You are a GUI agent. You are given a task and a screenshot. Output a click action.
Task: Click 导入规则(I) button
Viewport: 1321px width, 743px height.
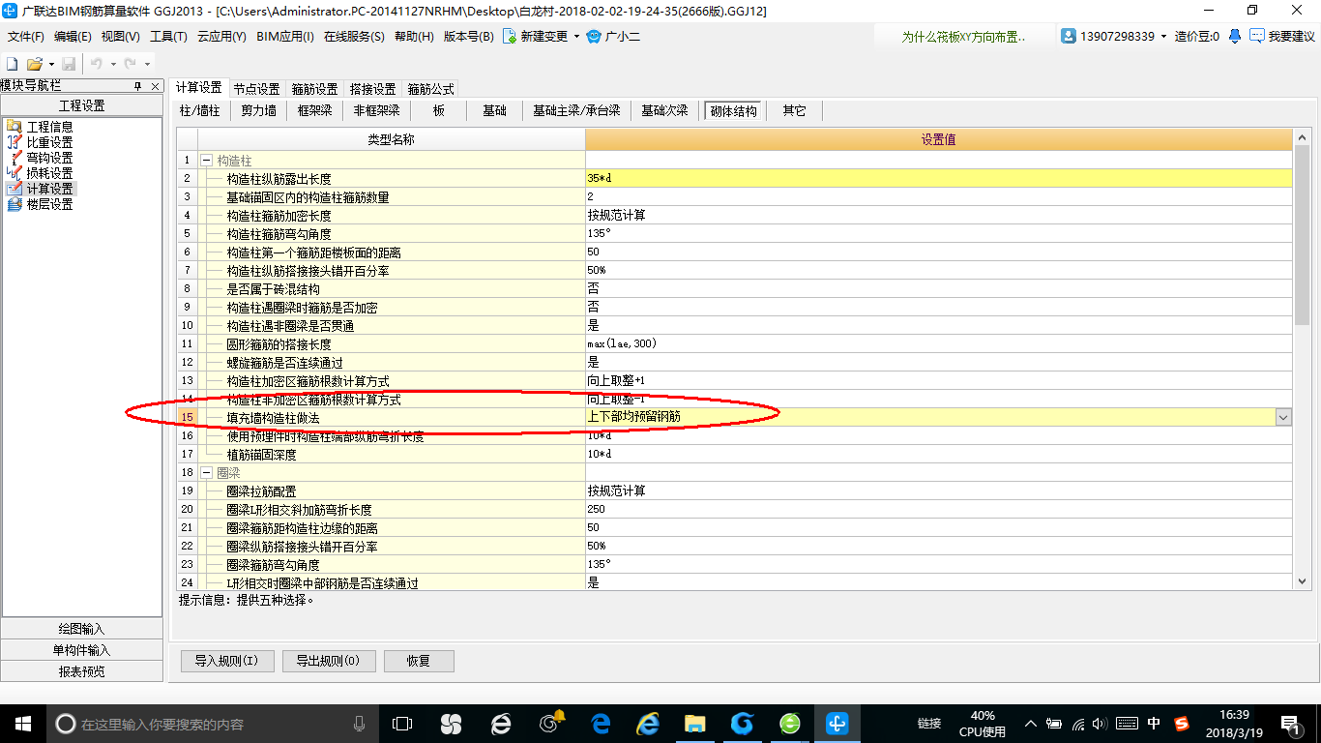(227, 661)
